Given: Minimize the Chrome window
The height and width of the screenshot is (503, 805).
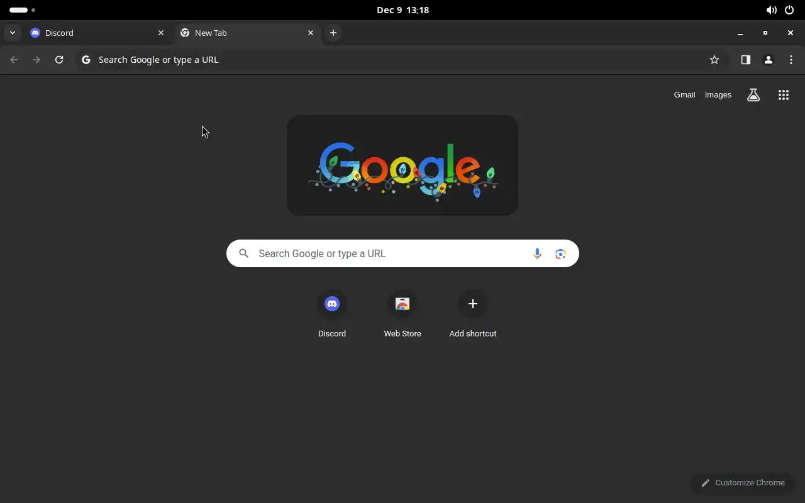Looking at the screenshot, I should click(x=740, y=33).
